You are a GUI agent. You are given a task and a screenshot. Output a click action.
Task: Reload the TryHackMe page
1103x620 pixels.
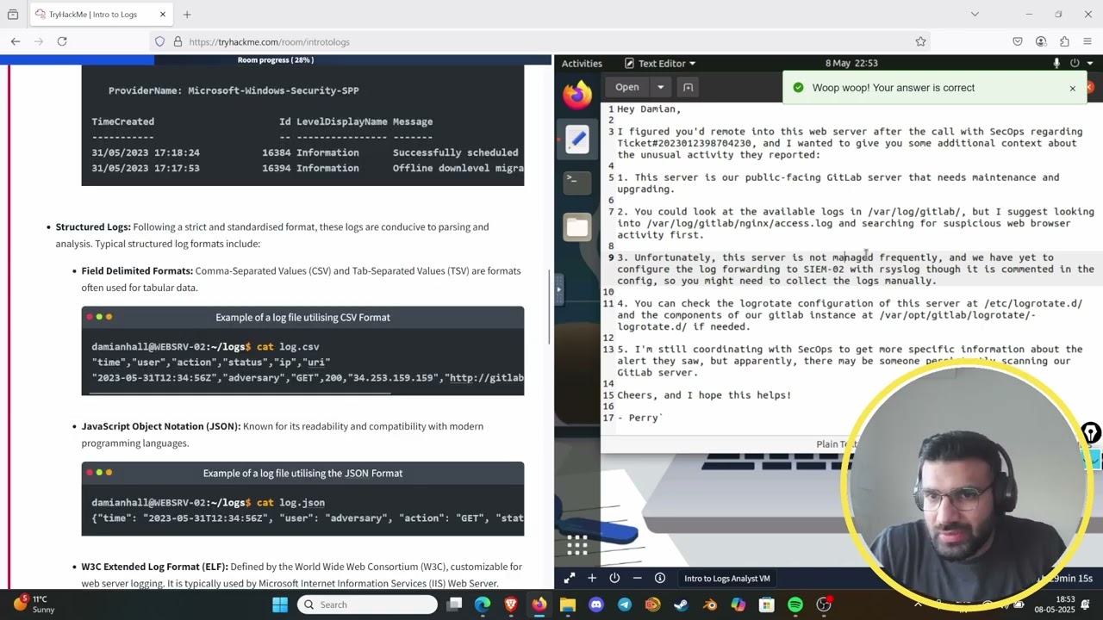pos(62,41)
